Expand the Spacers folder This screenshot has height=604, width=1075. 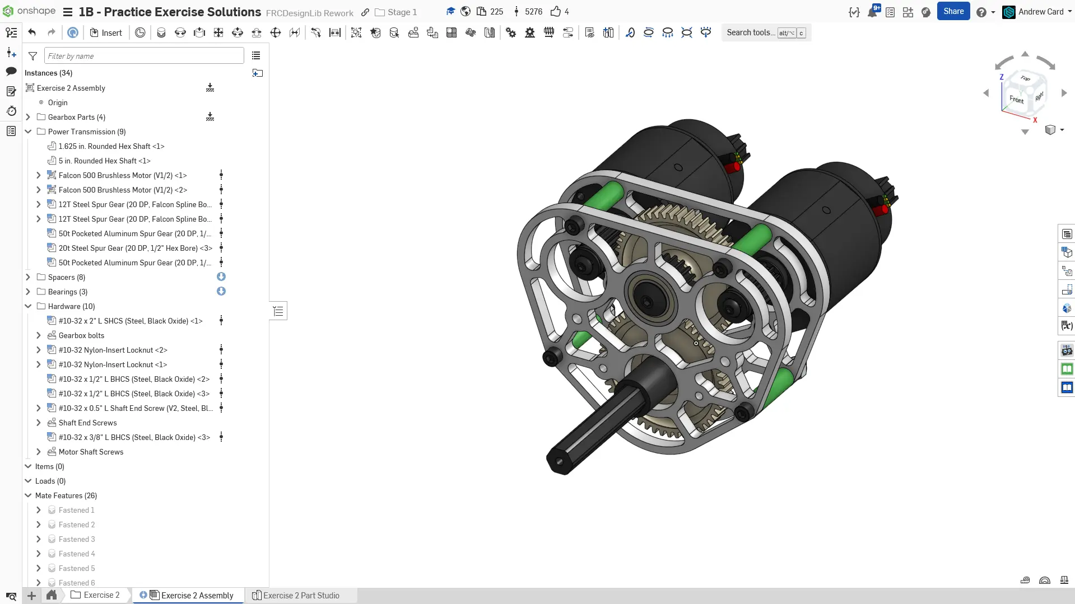28,277
